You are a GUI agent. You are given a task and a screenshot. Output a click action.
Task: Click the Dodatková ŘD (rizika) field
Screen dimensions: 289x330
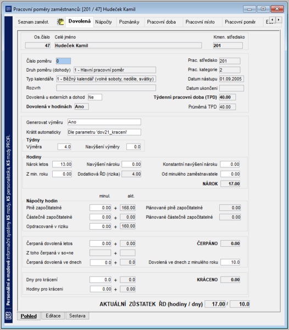(131, 174)
